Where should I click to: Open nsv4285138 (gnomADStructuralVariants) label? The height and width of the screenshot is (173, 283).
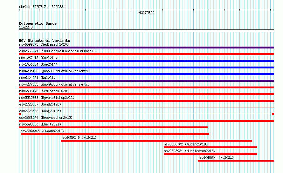[54, 71]
